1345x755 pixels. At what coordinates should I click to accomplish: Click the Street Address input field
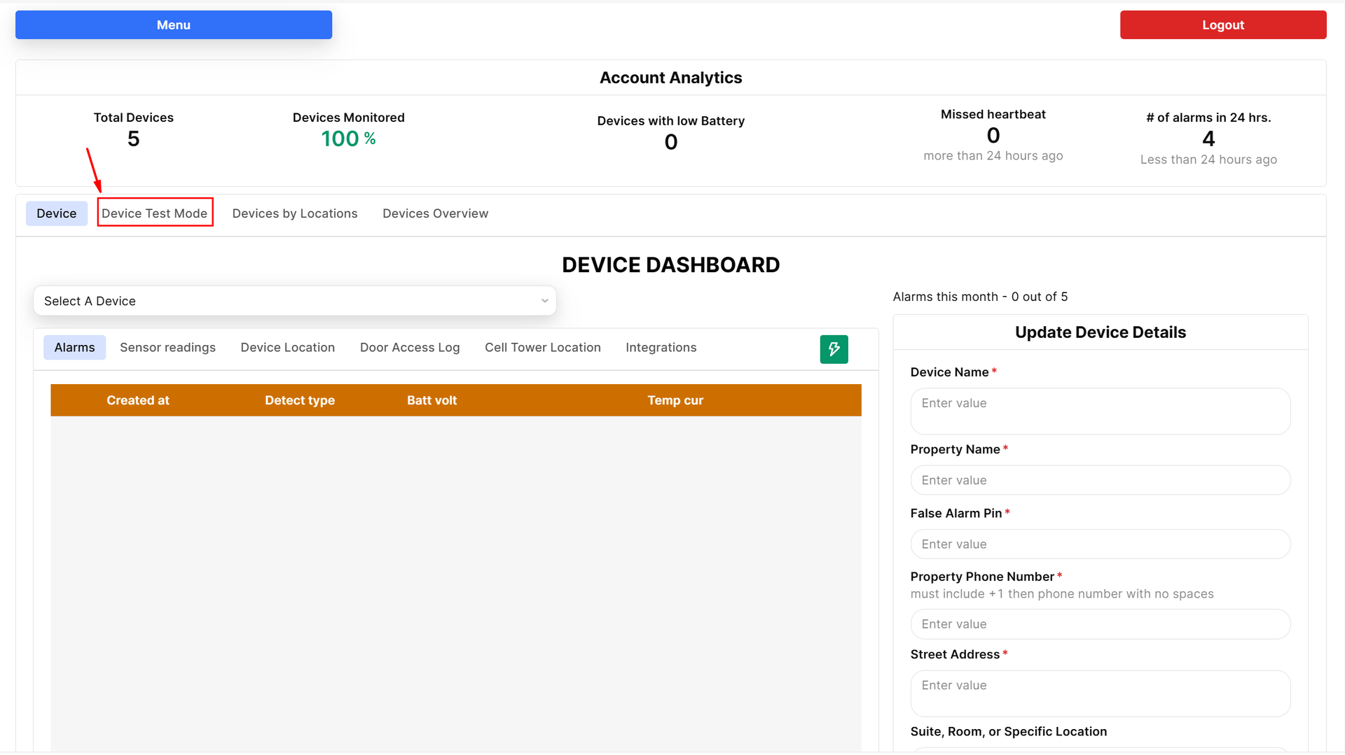coord(1100,693)
